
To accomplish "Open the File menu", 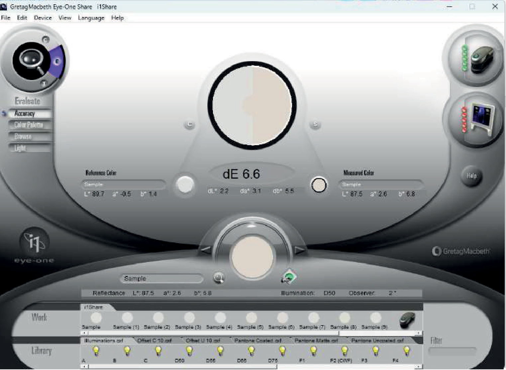I will [6, 18].
